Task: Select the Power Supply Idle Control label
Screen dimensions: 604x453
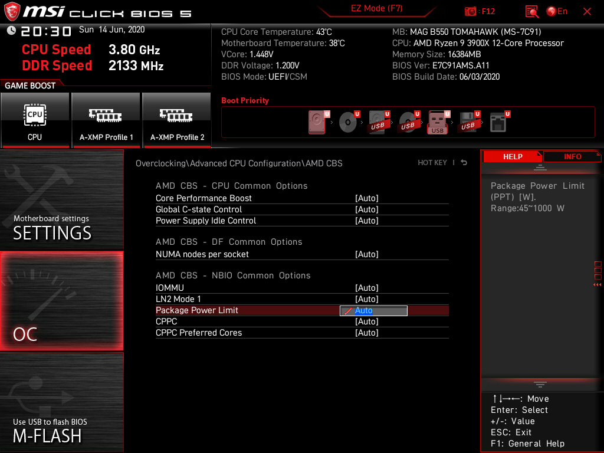Action: tap(206, 221)
